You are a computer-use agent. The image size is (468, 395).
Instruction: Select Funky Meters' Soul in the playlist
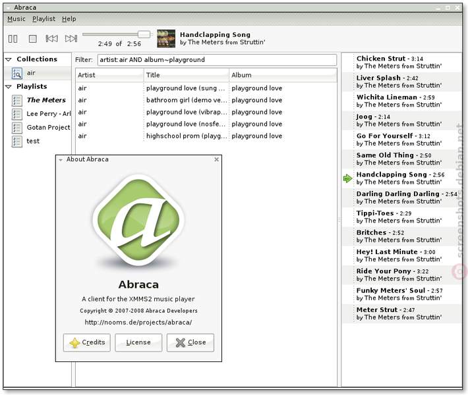401,294
